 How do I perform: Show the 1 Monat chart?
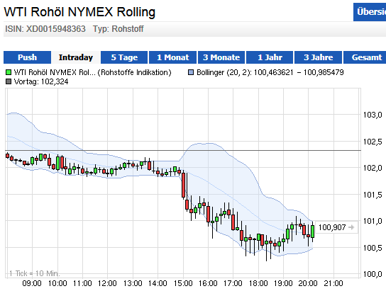click(x=173, y=57)
